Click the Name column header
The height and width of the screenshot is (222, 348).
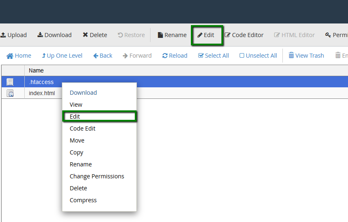pyautogui.click(x=36, y=70)
